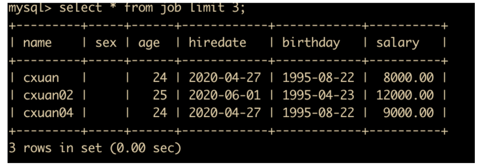Click the salary value 8000.00

(x=408, y=78)
